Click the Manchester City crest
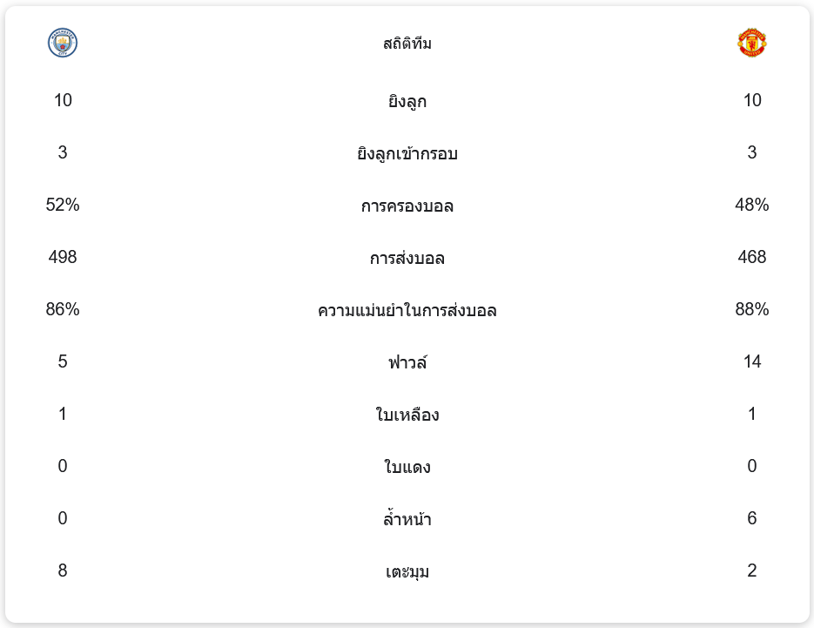This screenshot has width=814, height=628. (63, 43)
